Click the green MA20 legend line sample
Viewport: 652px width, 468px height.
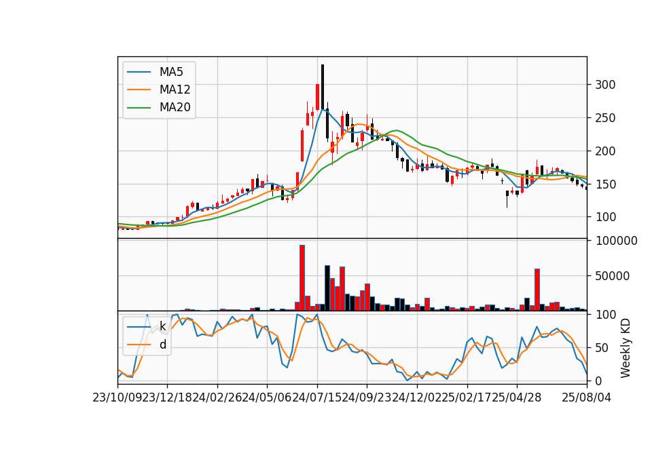139,108
